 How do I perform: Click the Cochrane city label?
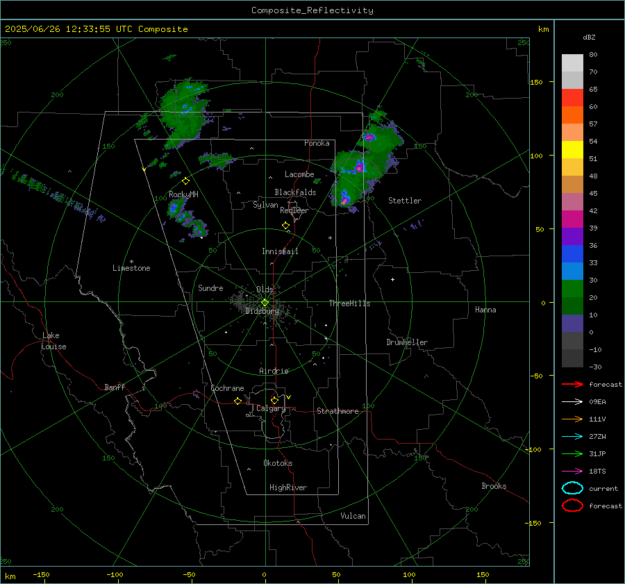(227, 388)
